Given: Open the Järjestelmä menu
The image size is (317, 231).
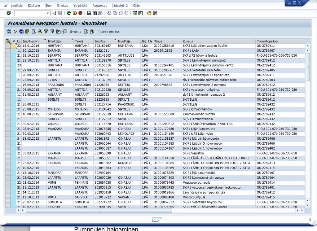Looking at the screenshot, I should pos(120,6).
